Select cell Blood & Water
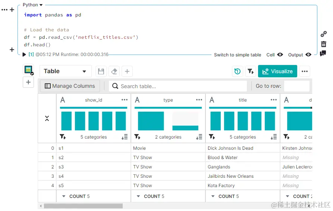Image resolution: width=333 pixels, height=211 pixels. (x=242, y=157)
